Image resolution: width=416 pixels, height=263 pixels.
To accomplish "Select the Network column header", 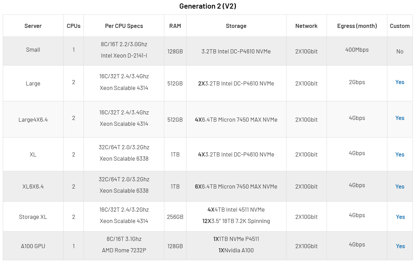I will tap(306, 26).
